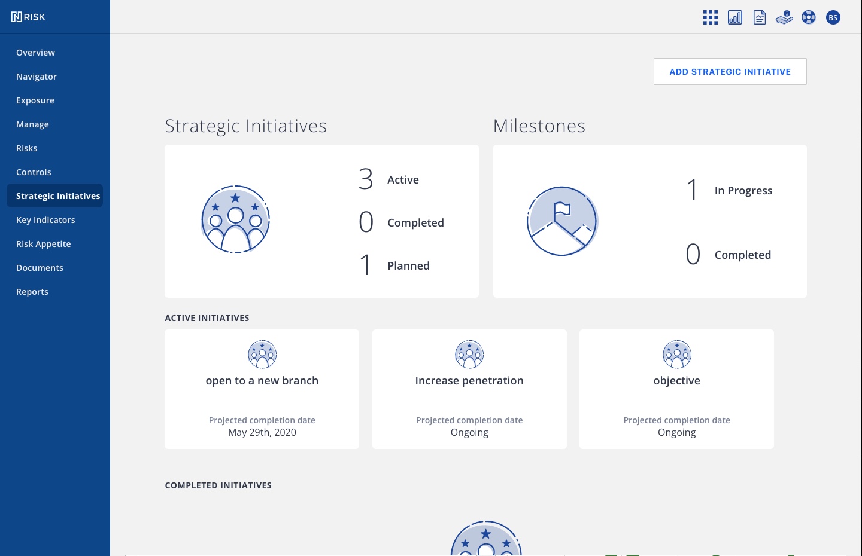Open Key Indicators from sidebar
862x556 pixels.
pos(45,220)
